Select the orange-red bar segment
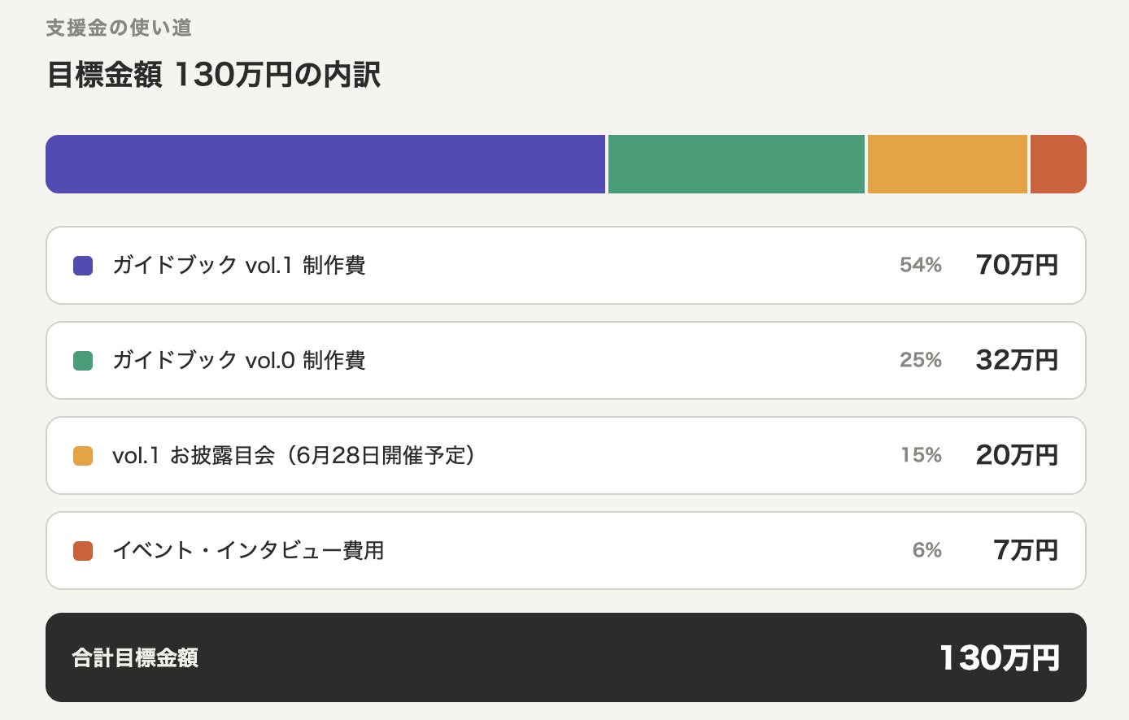1129x720 pixels. tap(1058, 164)
